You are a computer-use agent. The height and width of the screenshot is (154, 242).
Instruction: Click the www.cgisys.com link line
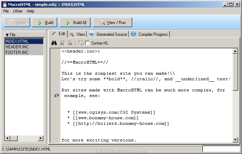click(x=111, y=112)
